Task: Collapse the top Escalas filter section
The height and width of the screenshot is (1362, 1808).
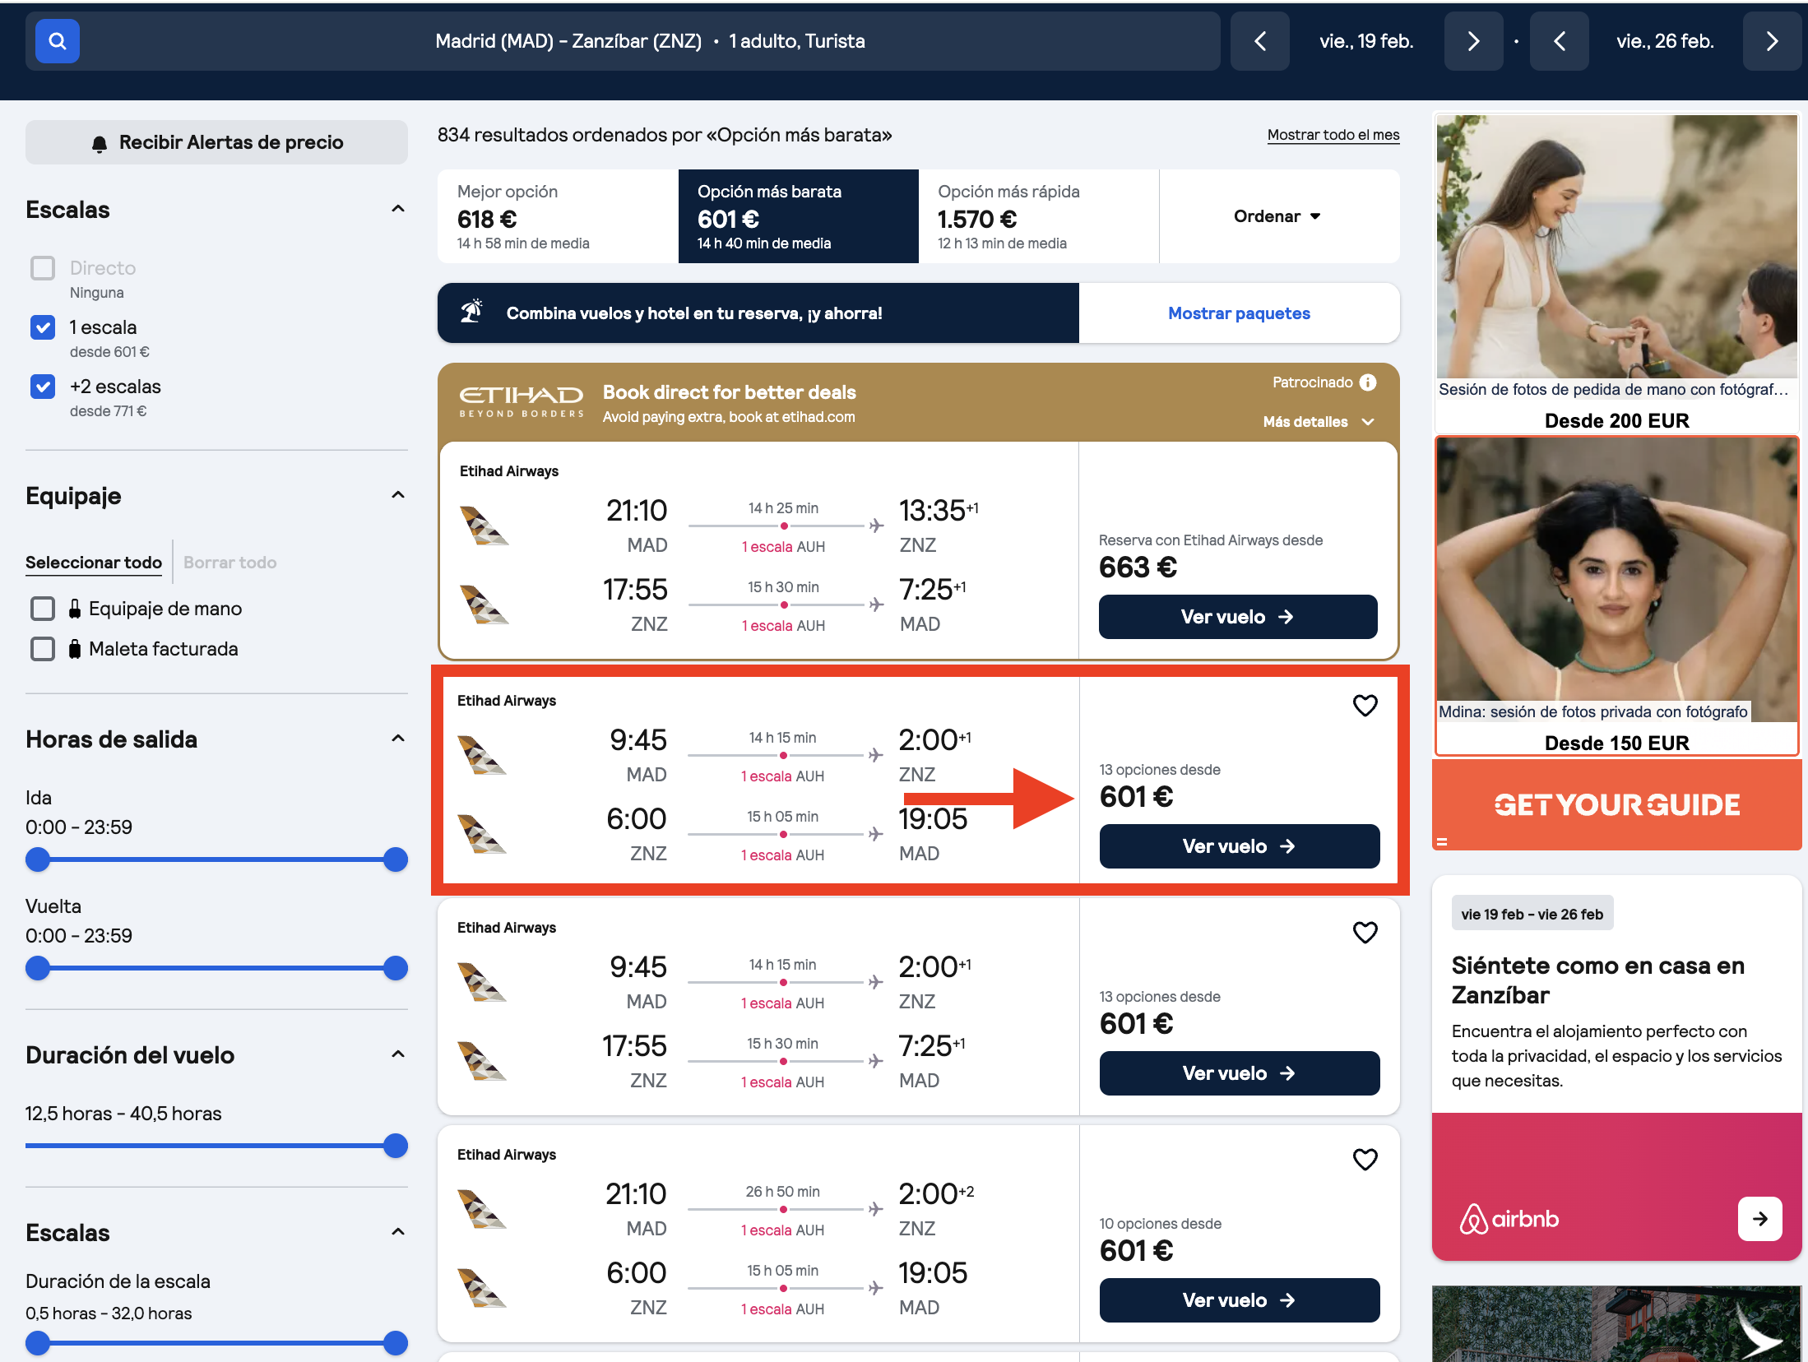Action: [398, 209]
